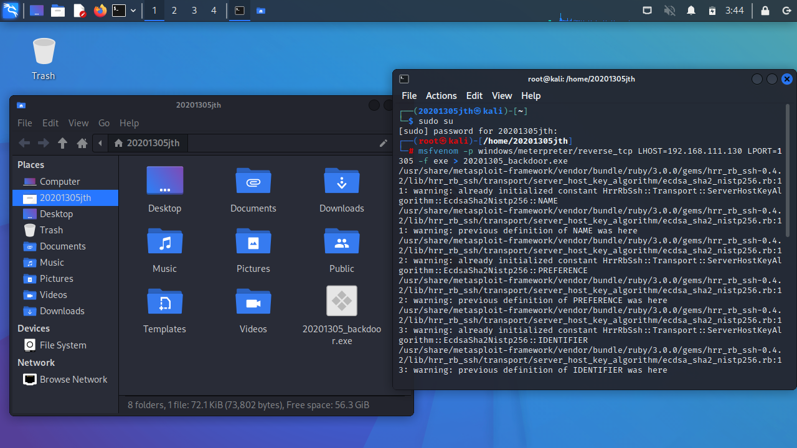Open the notifications bell in the tray
Screen dimensions: 797x448
691,11
